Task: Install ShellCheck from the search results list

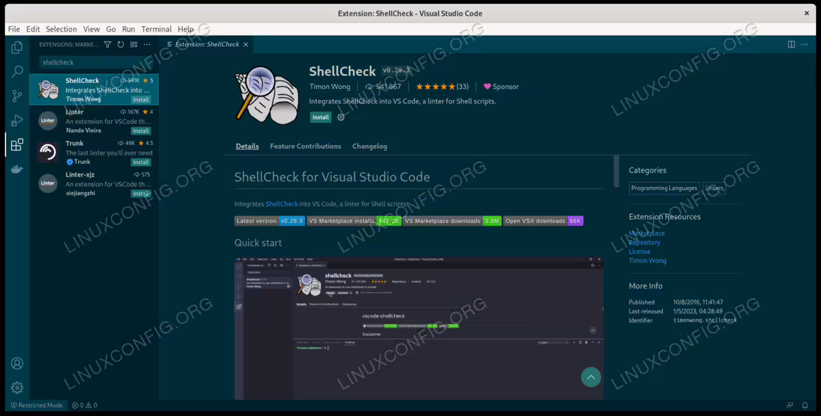Action: [x=141, y=100]
